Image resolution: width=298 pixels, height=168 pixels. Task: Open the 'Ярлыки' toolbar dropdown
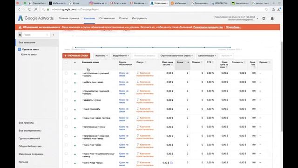[227, 56]
